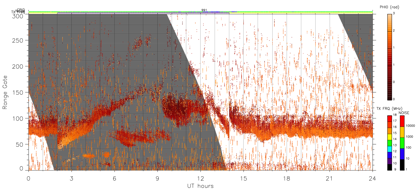Click Range Gate tick label '150'
Viewport: 419px width, 193px height.
point(18,93)
